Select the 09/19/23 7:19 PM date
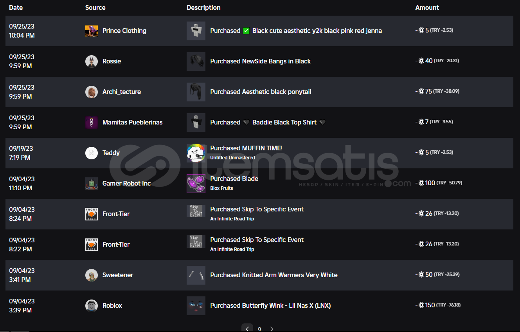 (x=21, y=153)
